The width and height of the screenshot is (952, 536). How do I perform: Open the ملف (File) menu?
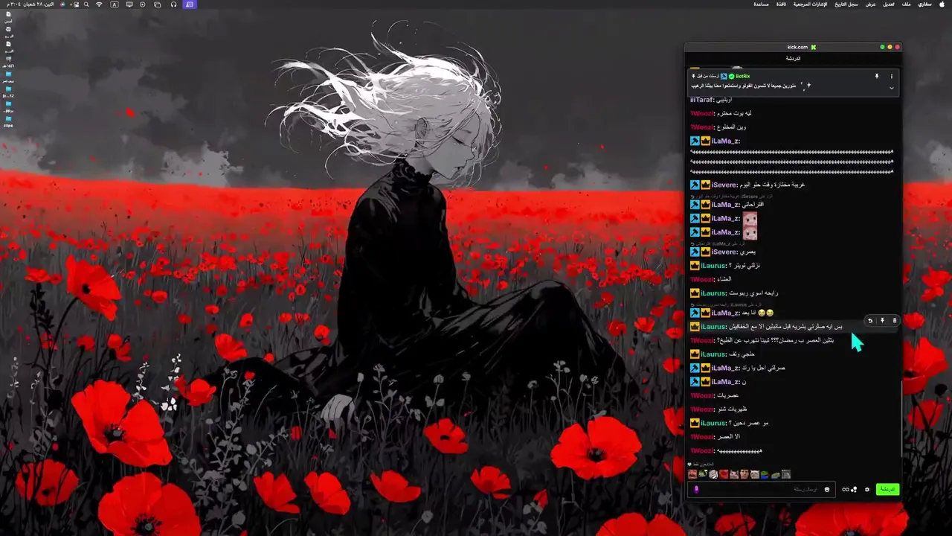pos(907,4)
